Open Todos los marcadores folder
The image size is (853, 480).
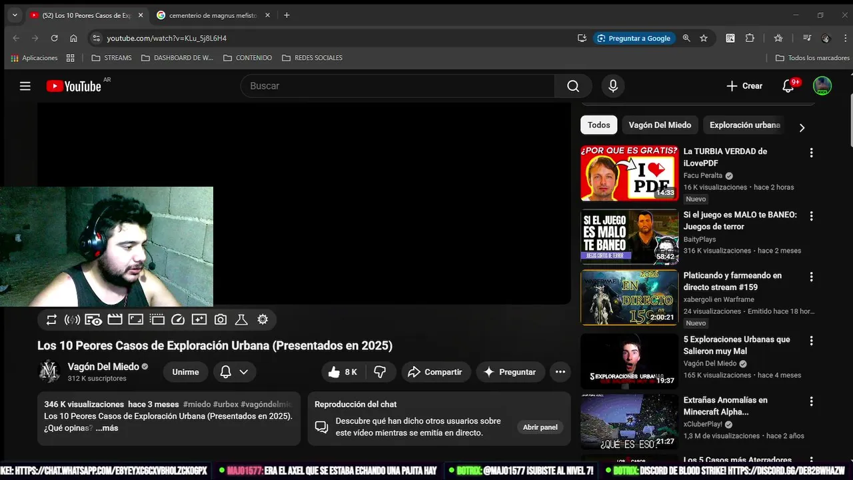click(x=812, y=58)
